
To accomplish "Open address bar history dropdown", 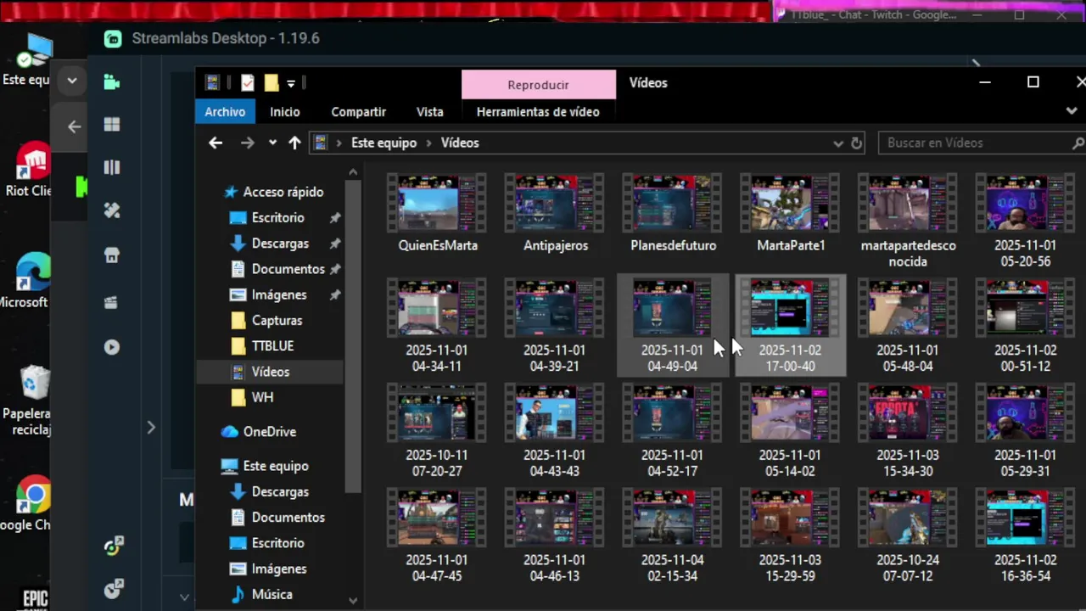I will (838, 143).
